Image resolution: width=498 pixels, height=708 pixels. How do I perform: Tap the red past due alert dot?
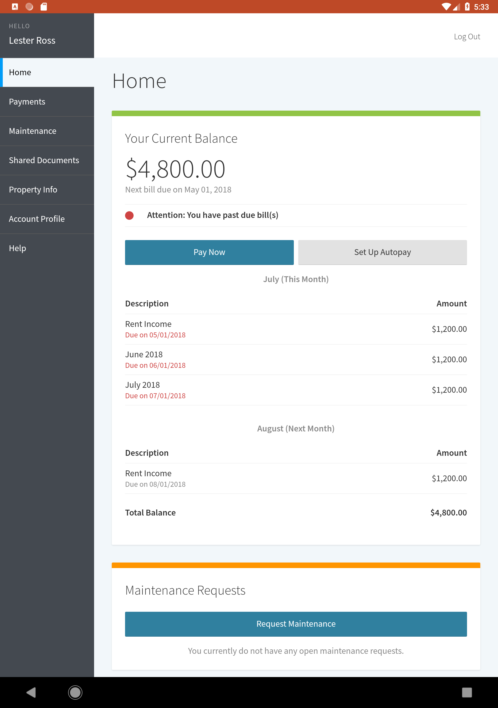point(129,215)
